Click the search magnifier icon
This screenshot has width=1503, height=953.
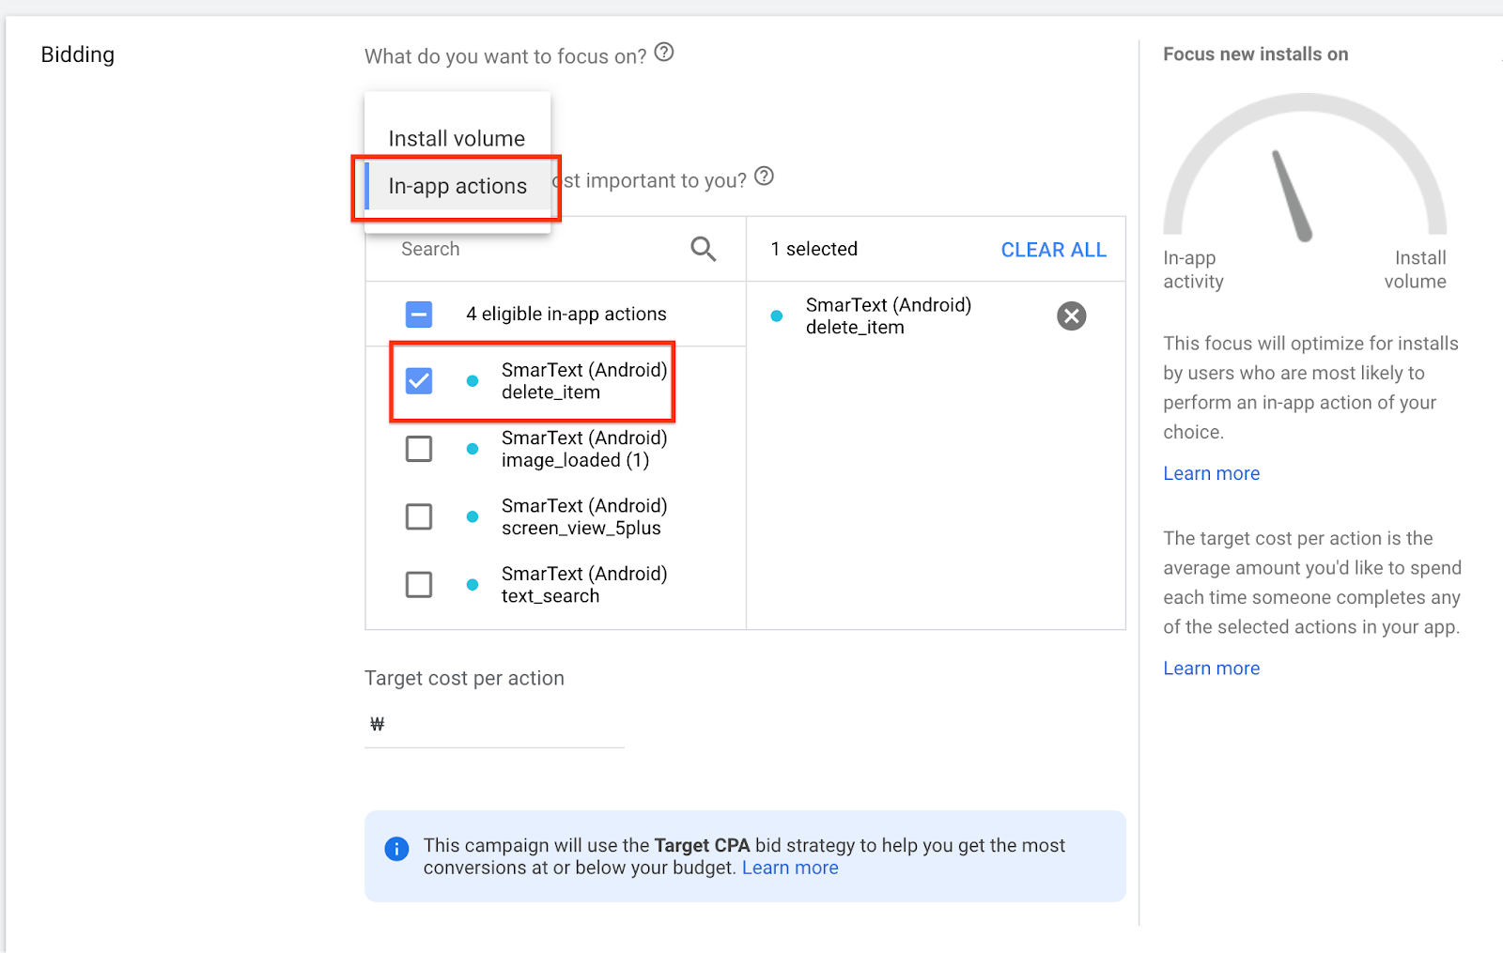point(703,249)
